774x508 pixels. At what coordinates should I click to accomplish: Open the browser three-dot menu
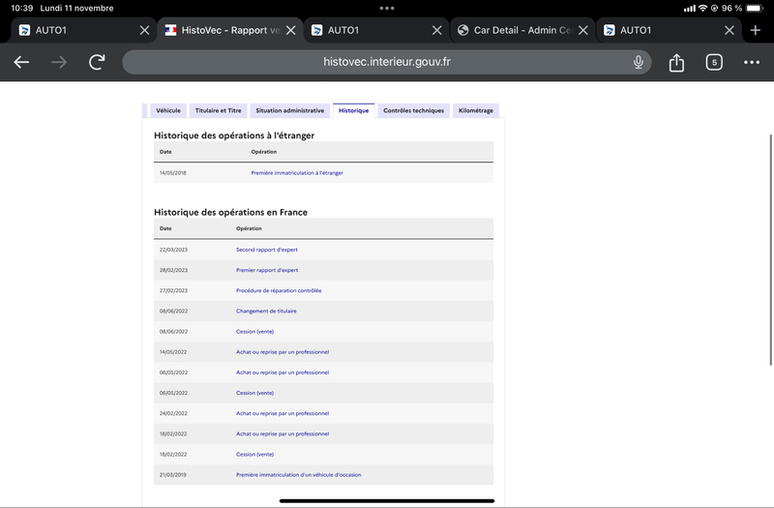coord(752,62)
